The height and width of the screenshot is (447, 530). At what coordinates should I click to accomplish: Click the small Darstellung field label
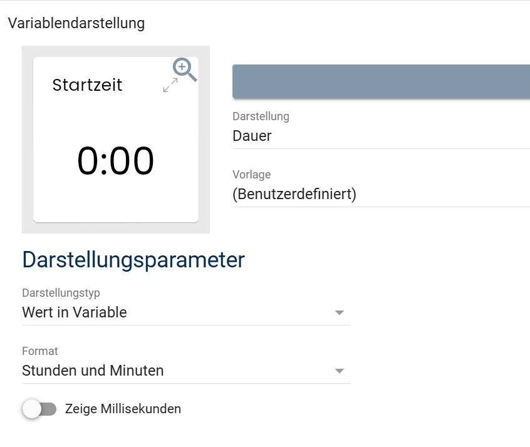coord(261,116)
